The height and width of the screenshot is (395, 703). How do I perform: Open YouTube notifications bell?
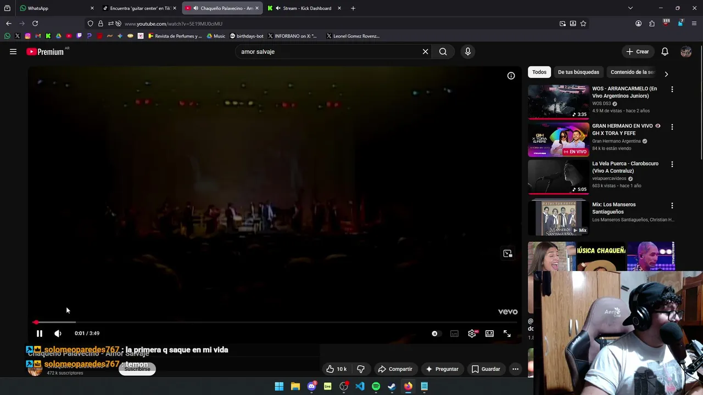pyautogui.click(x=665, y=52)
